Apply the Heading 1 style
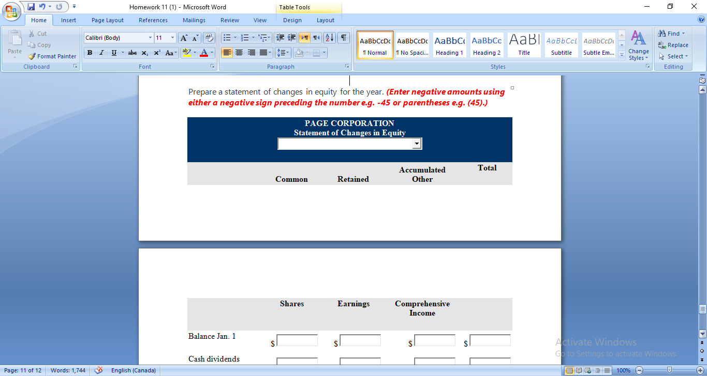This screenshot has width=707, height=376. tap(449, 44)
